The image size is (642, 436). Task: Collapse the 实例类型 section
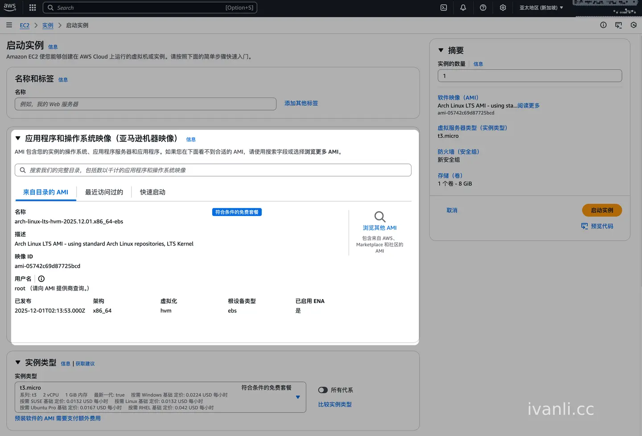18,362
